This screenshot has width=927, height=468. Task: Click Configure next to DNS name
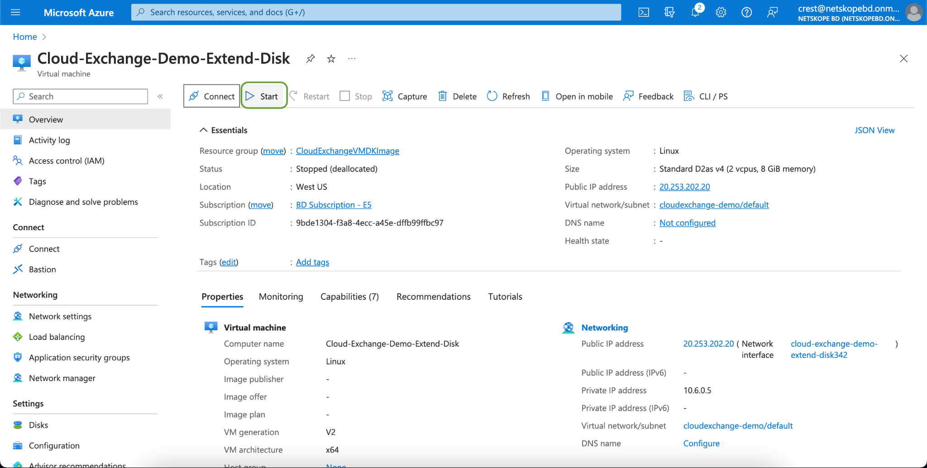(701, 444)
